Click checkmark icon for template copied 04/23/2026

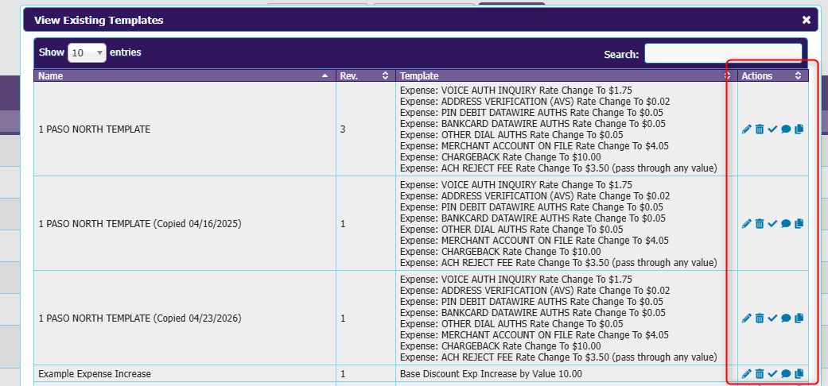point(772,318)
